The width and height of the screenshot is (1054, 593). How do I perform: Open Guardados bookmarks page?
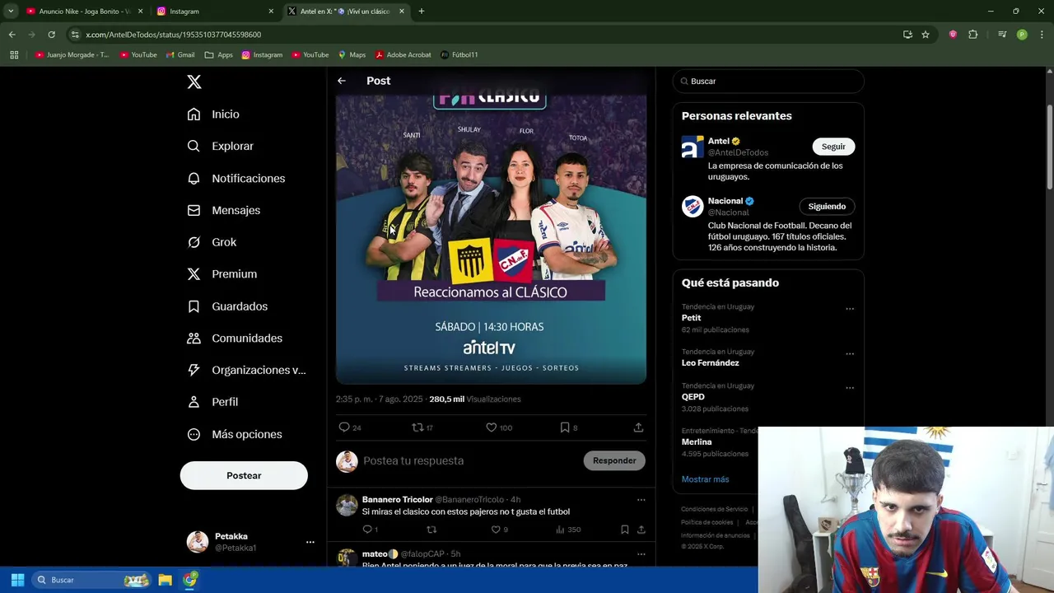[x=227, y=306]
